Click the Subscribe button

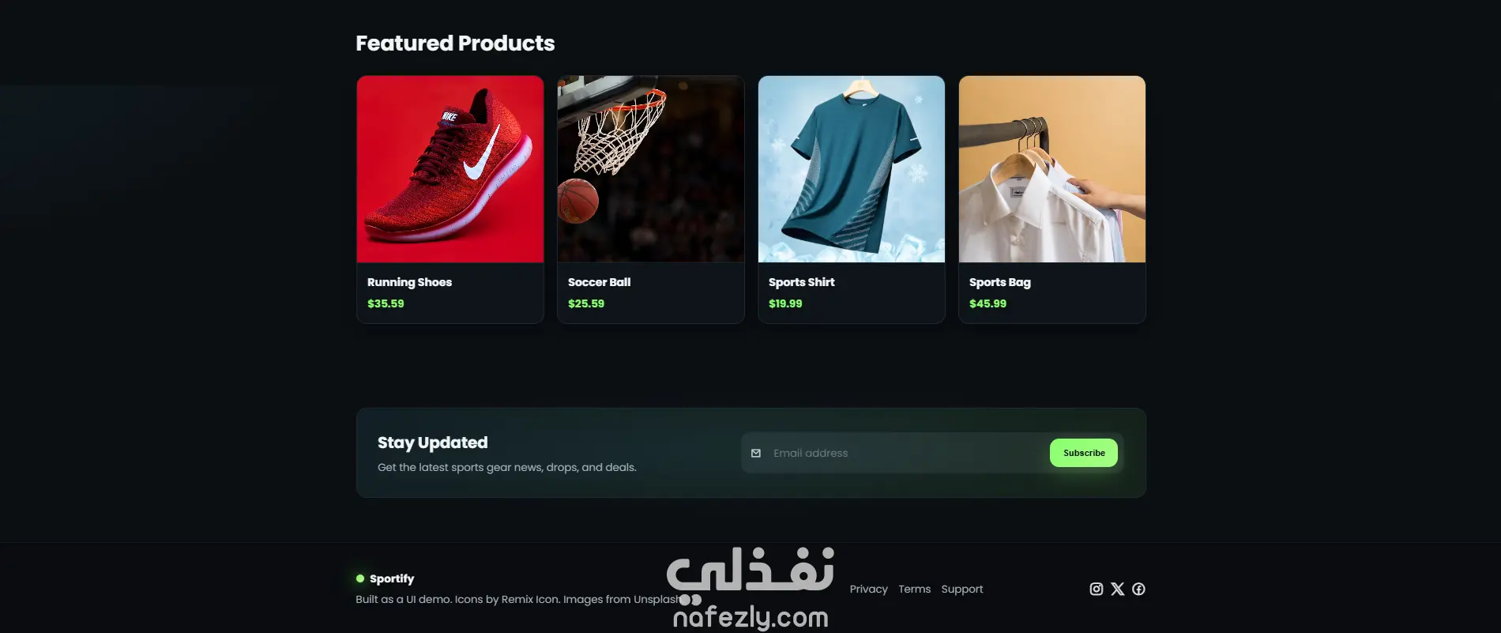pyautogui.click(x=1084, y=453)
